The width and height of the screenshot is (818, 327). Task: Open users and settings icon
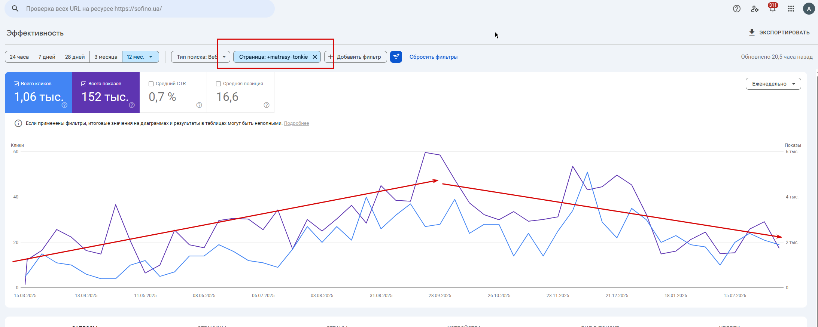pos(754,9)
